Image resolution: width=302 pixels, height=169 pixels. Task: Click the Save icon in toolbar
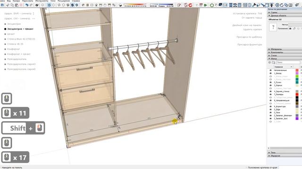[x=2, y=5]
